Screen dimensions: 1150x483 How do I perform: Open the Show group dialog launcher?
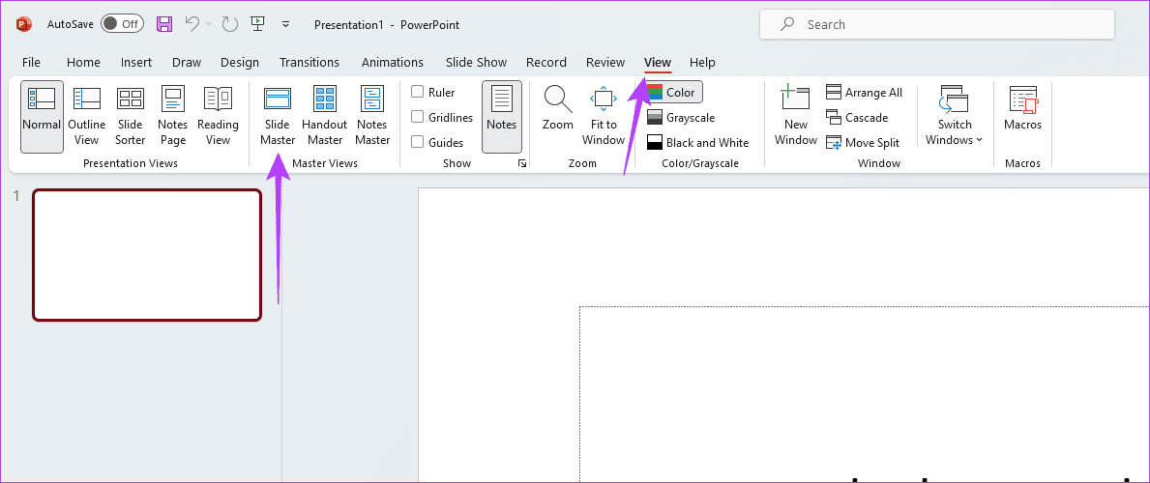coord(522,164)
